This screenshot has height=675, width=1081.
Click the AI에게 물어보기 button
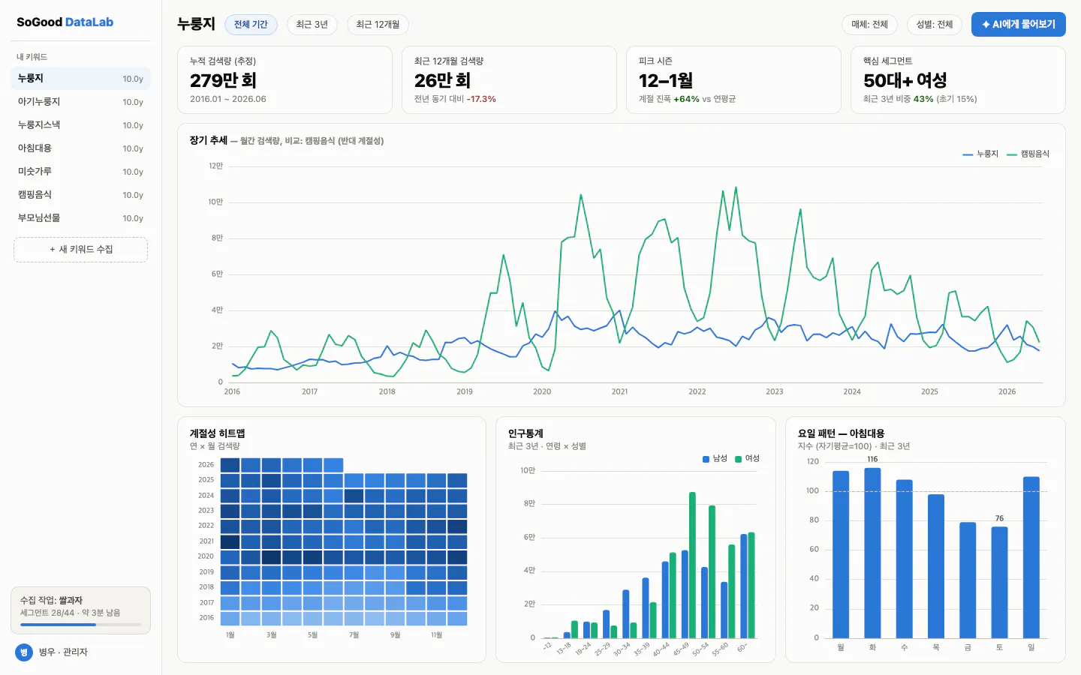pos(1018,24)
